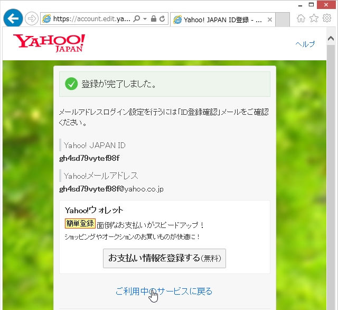Screen dimensions: 338x310
Task: Minimize the browser window
Action: [x=301, y=5]
